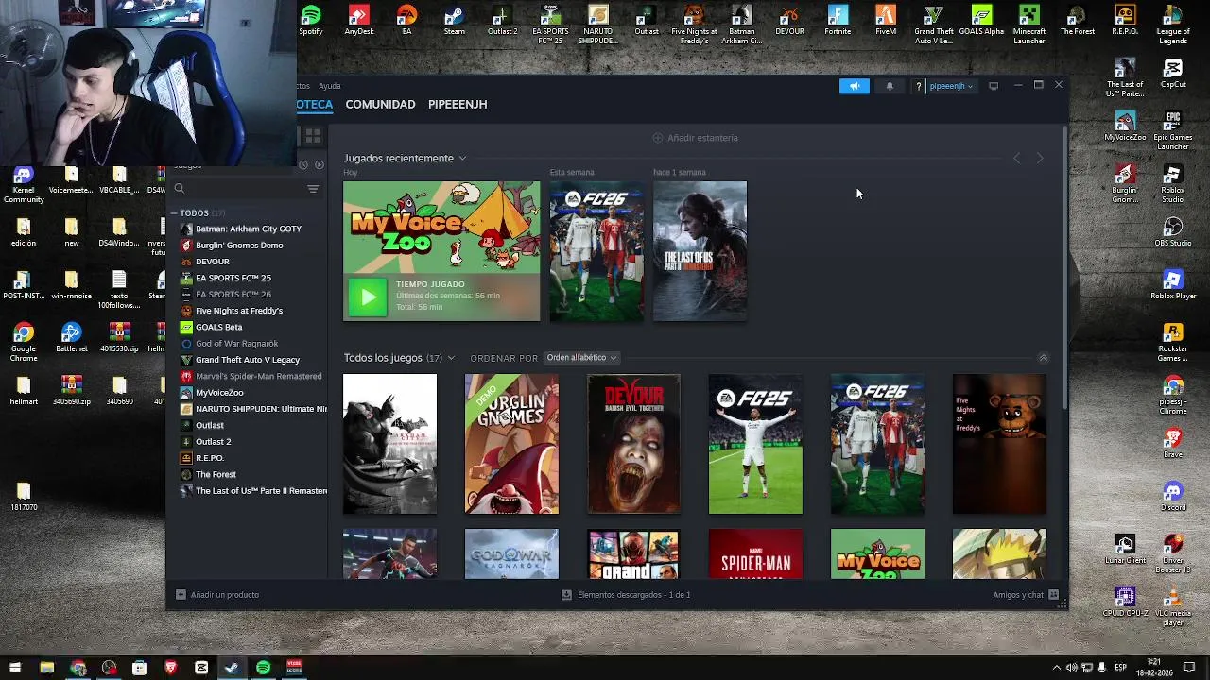The height and width of the screenshot is (680, 1210).
Task: Open Fortnite desktop shortcut
Action: 838,22
